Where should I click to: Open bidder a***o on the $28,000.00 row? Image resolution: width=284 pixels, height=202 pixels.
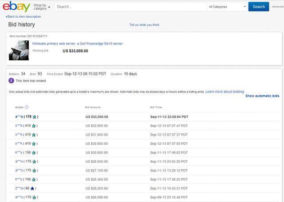click(19, 161)
